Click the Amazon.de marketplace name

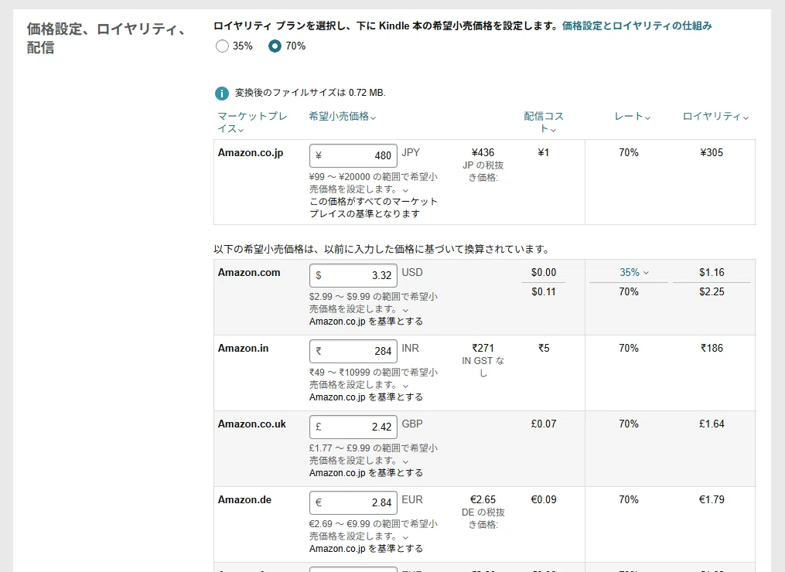click(x=244, y=499)
